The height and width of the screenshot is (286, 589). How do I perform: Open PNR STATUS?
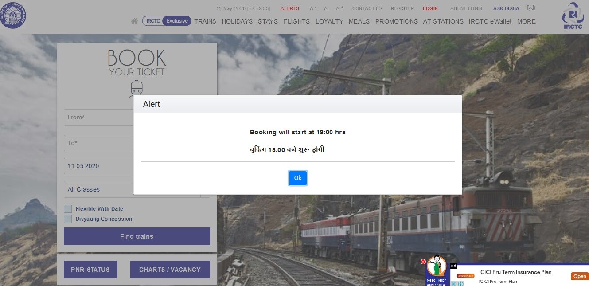point(90,270)
